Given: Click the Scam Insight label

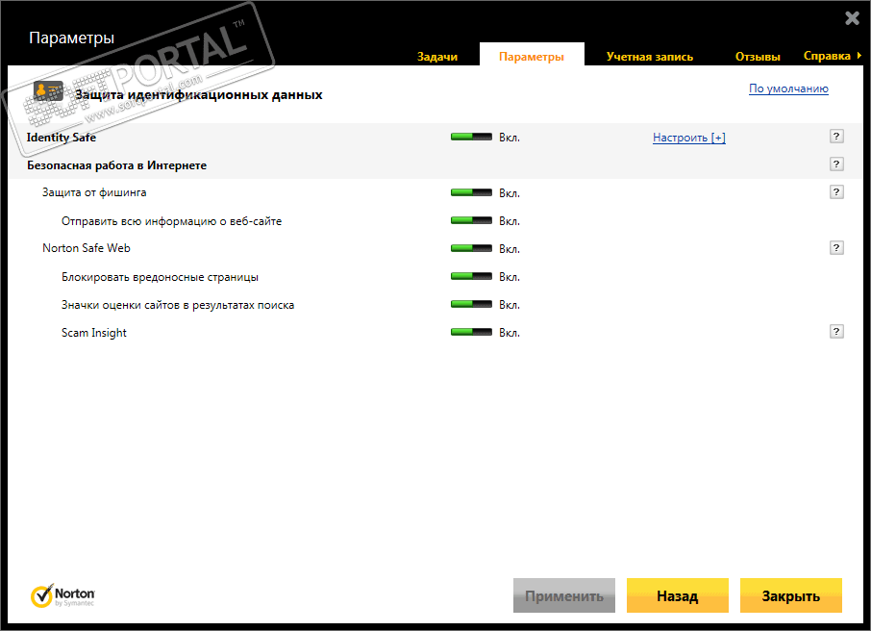Looking at the screenshot, I should [94, 333].
